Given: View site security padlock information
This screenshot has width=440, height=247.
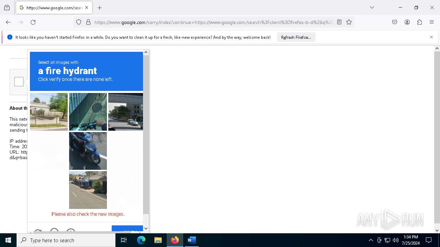Looking at the screenshot, I should [88, 22].
